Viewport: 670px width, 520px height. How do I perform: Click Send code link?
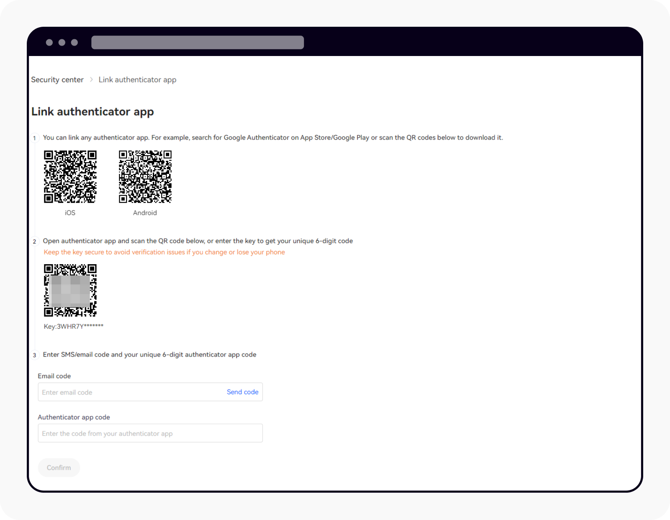[x=242, y=392]
